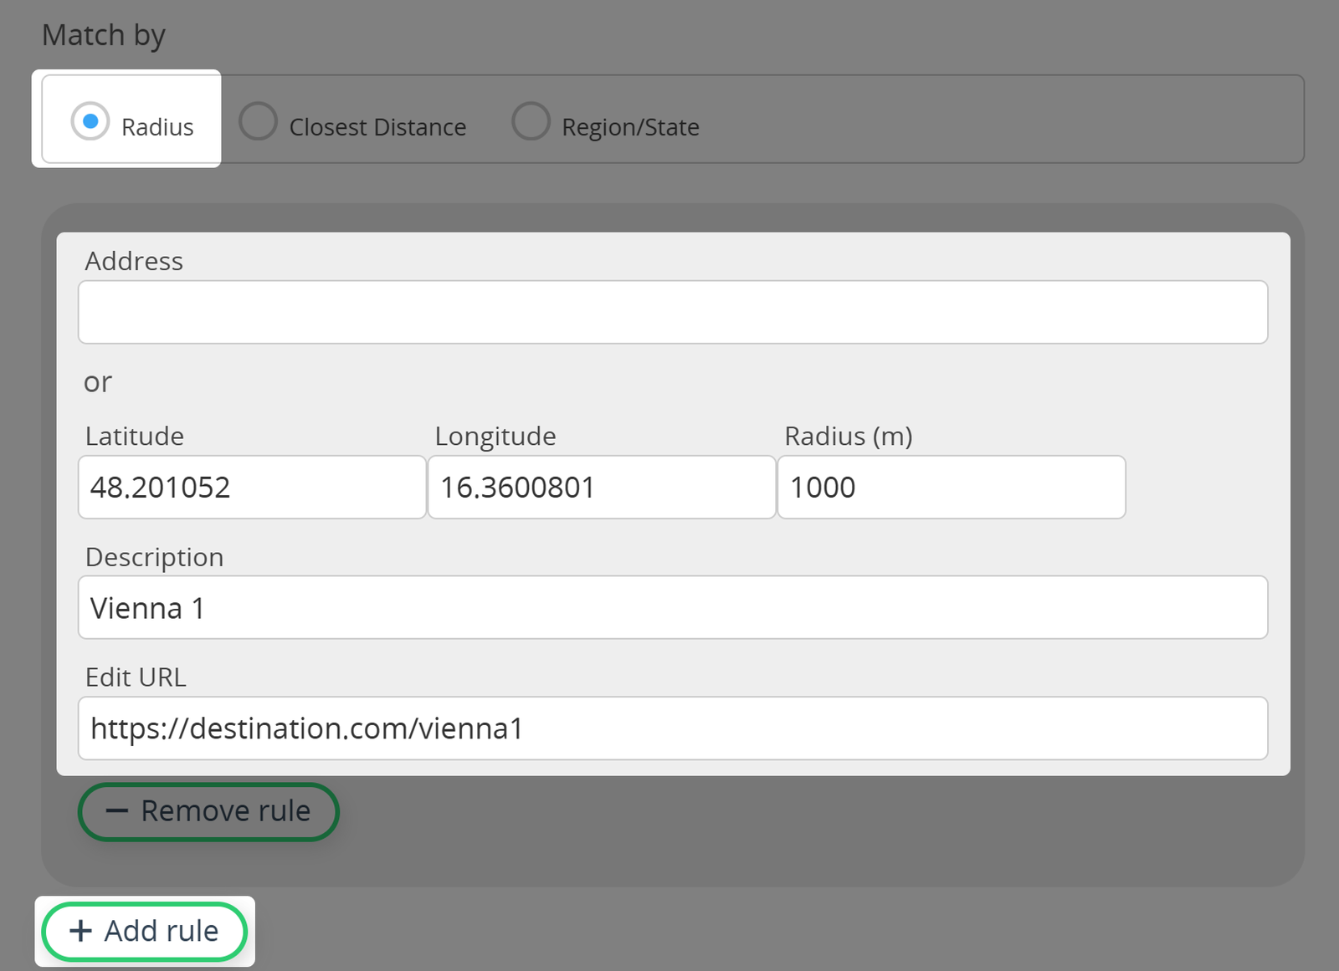Select the Radius match option
Image resolution: width=1339 pixels, height=971 pixels.
pos(90,122)
